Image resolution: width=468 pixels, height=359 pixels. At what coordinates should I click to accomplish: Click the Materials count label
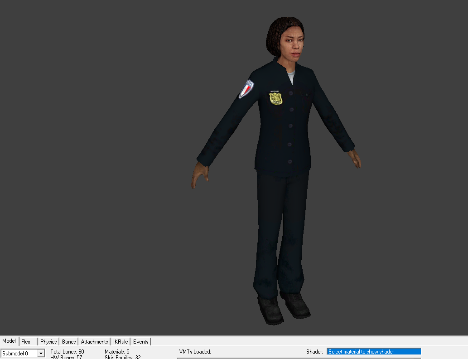pyautogui.click(x=117, y=352)
